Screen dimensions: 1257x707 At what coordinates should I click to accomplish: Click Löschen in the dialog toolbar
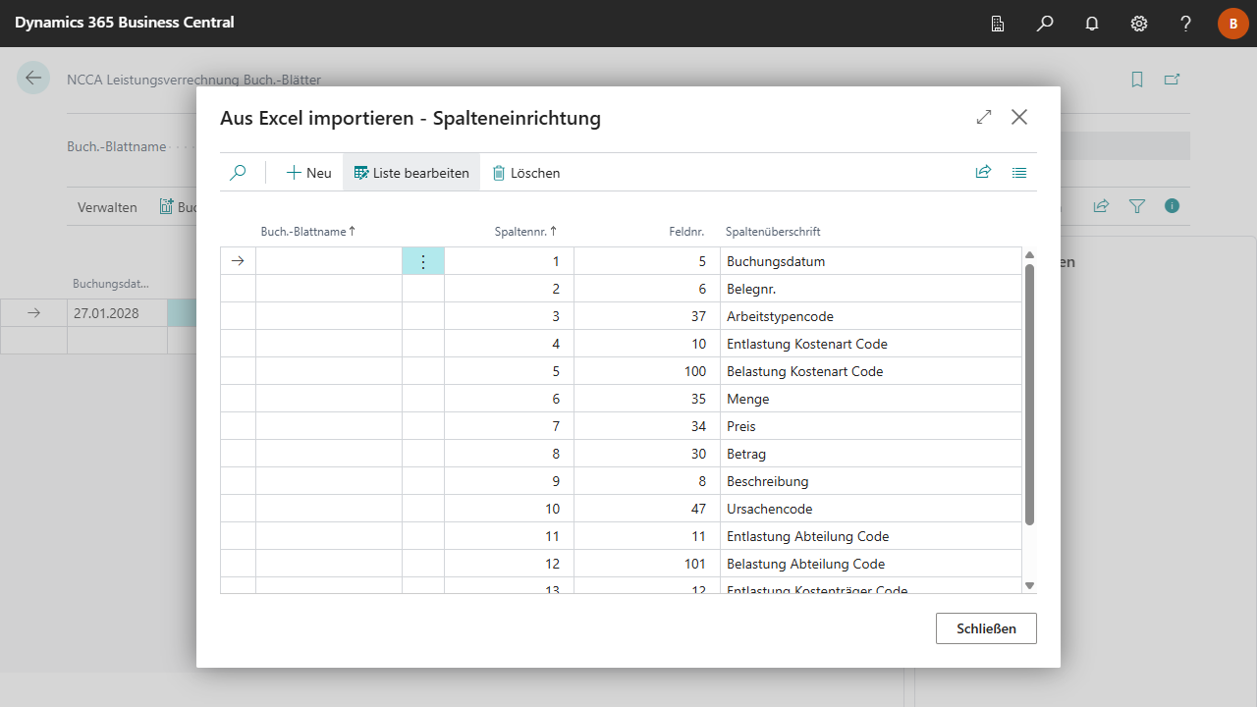[526, 173]
